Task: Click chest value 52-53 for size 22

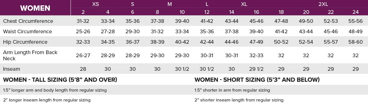Action: pyautogui.click(x=331, y=21)
